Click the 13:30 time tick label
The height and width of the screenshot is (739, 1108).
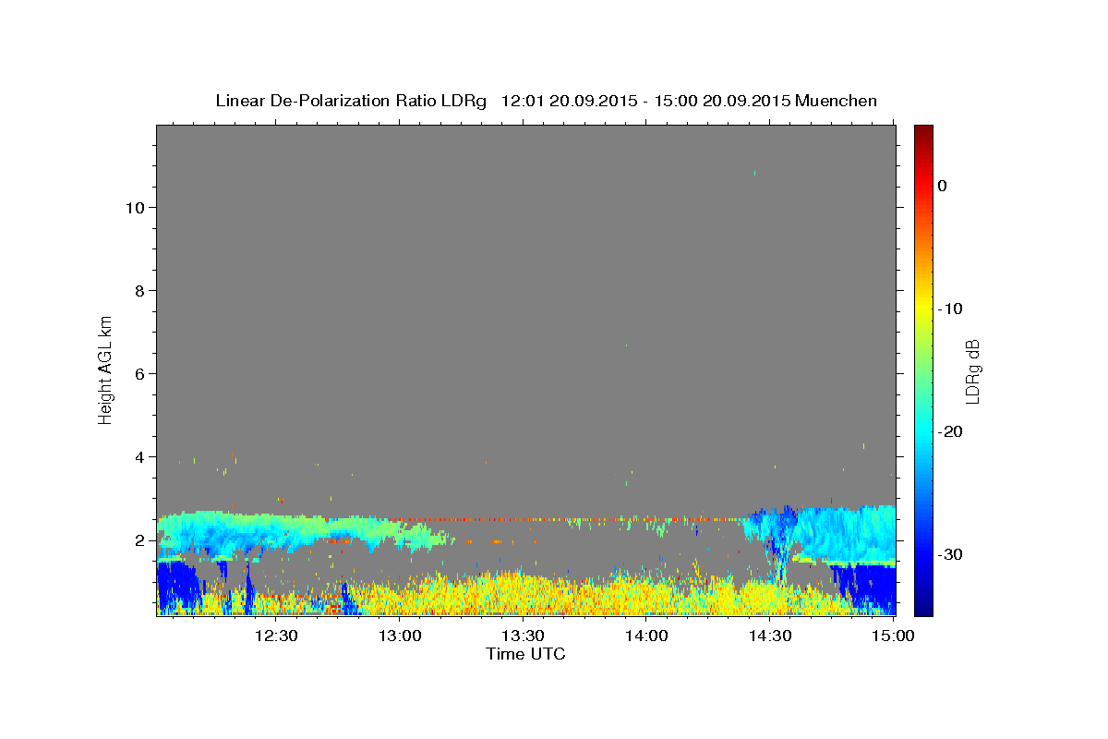tap(523, 636)
